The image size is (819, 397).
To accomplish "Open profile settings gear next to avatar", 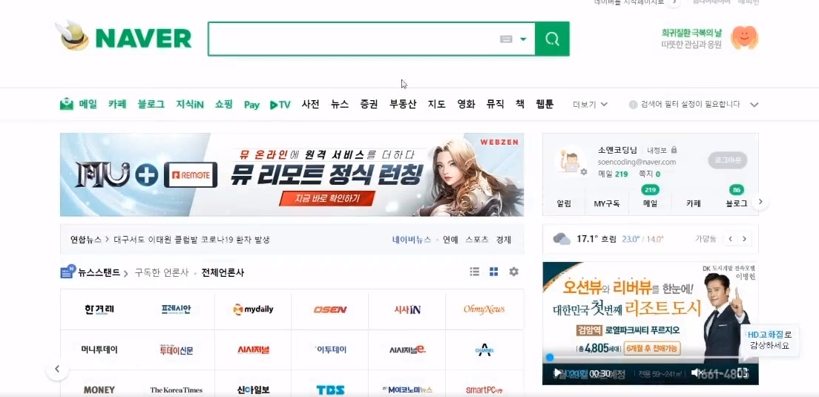I will coord(583,172).
